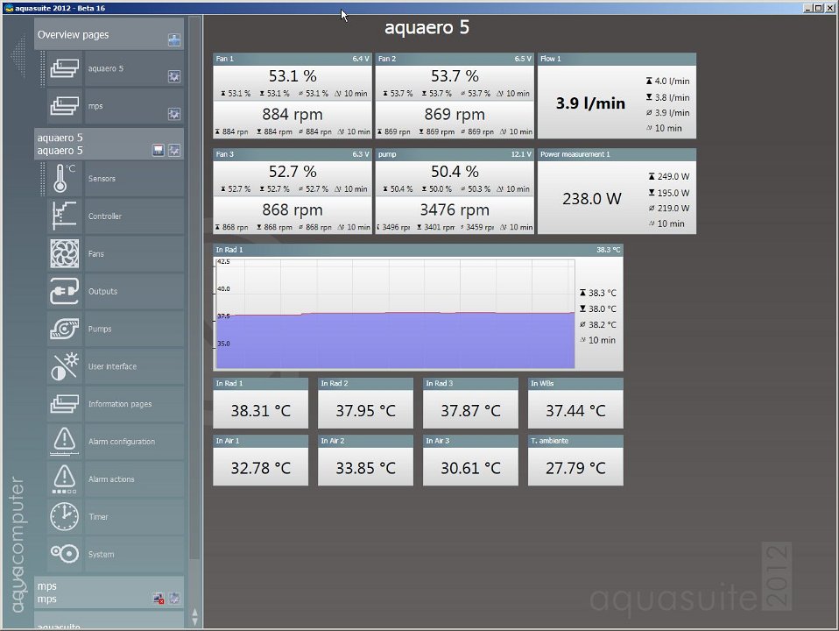Click the In Air 2 tile showing 33.85 °C
This screenshot has width=839, height=631.
(365, 461)
